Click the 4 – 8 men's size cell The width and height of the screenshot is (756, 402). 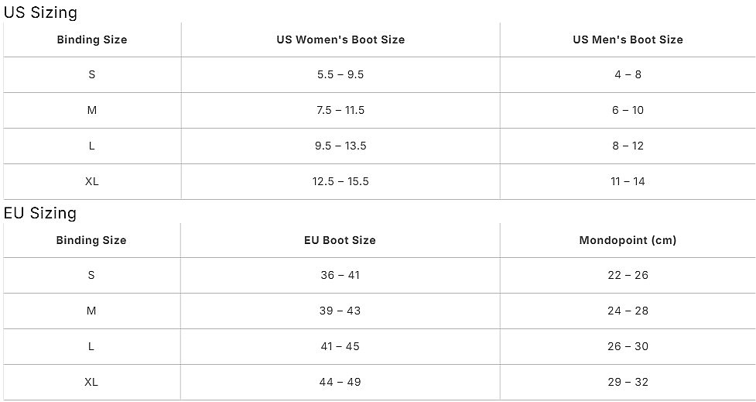(x=628, y=74)
